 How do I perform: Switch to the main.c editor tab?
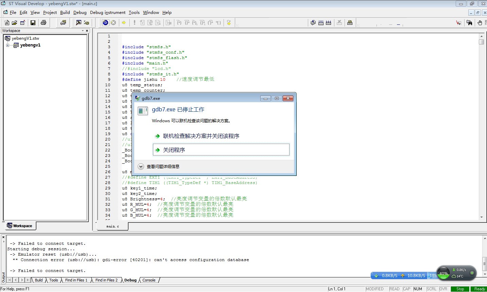(112, 226)
